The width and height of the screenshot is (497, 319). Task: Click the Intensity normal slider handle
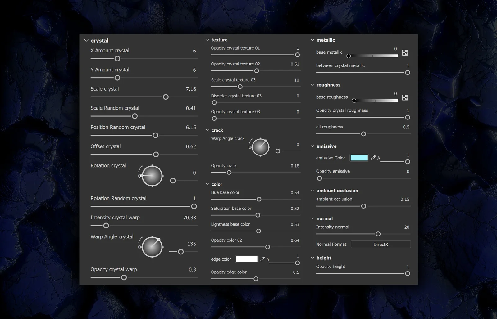378,234
